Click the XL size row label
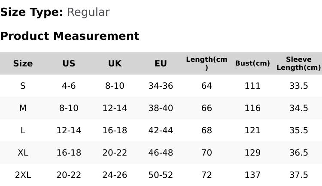 coord(23,153)
